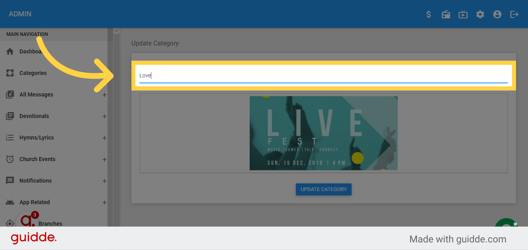This screenshot has width=528, height=250.
Task: Select the live TV icon in top bar
Action: click(463, 14)
